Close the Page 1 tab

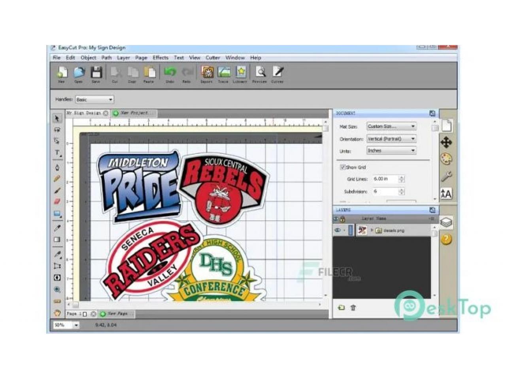tap(93, 314)
